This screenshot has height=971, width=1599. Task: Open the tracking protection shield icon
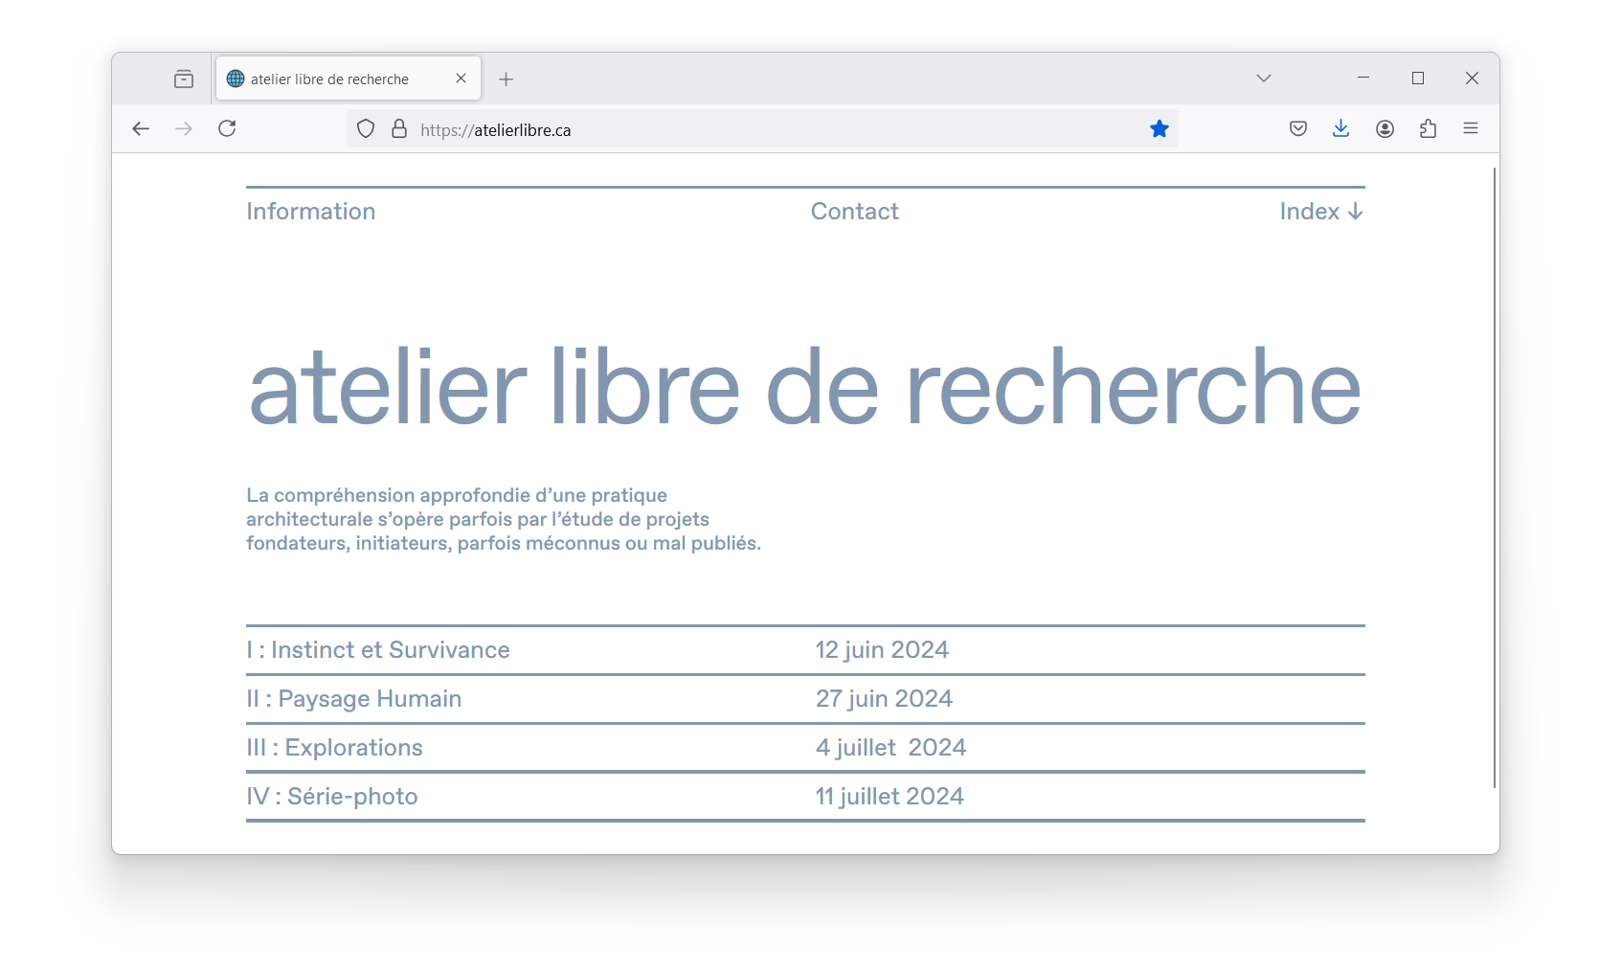click(x=366, y=128)
